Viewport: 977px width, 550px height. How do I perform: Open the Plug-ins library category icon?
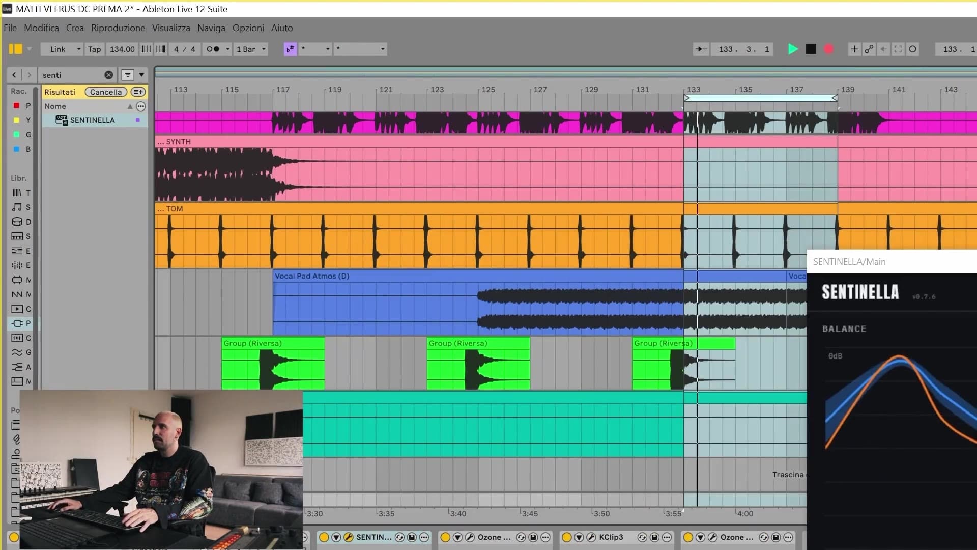pos(17,323)
